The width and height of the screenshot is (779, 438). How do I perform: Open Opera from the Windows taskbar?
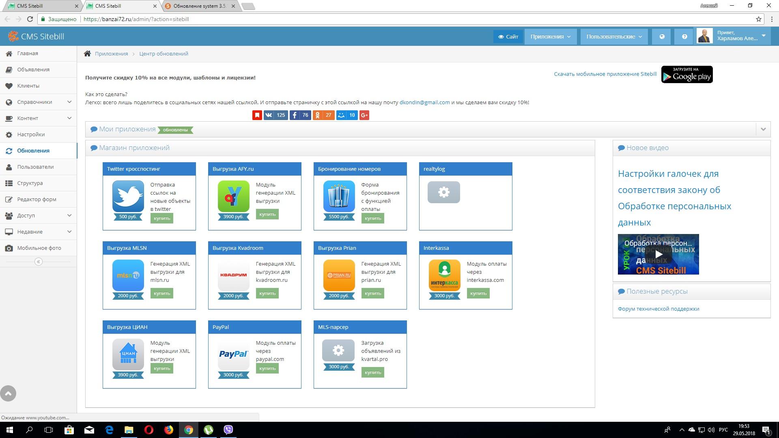coord(149,430)
